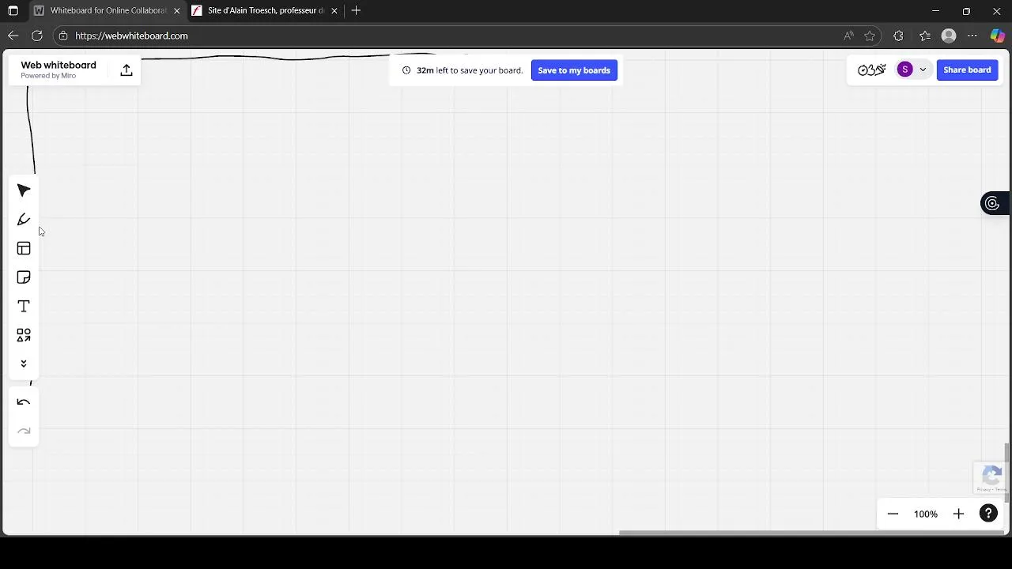Open Read aloud in address bar
Image resolution: width=1012 pixels, height=569 pixels.
(848, 36)
